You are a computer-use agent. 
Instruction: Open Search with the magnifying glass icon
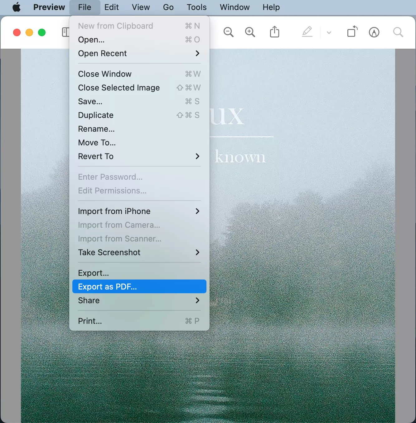click(x=398, y=32)
